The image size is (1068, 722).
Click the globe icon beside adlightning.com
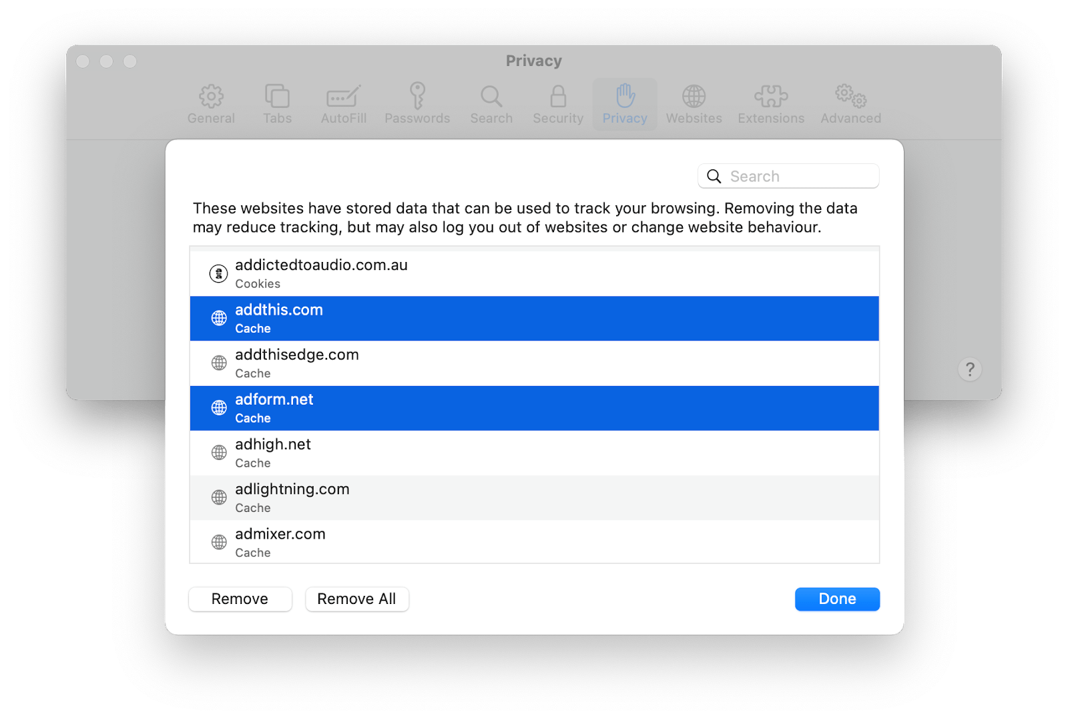point(219,497)
